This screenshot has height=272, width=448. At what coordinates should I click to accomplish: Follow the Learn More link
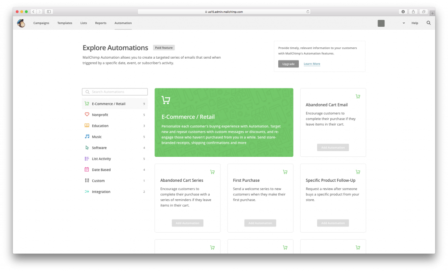(x=311, y=64)
